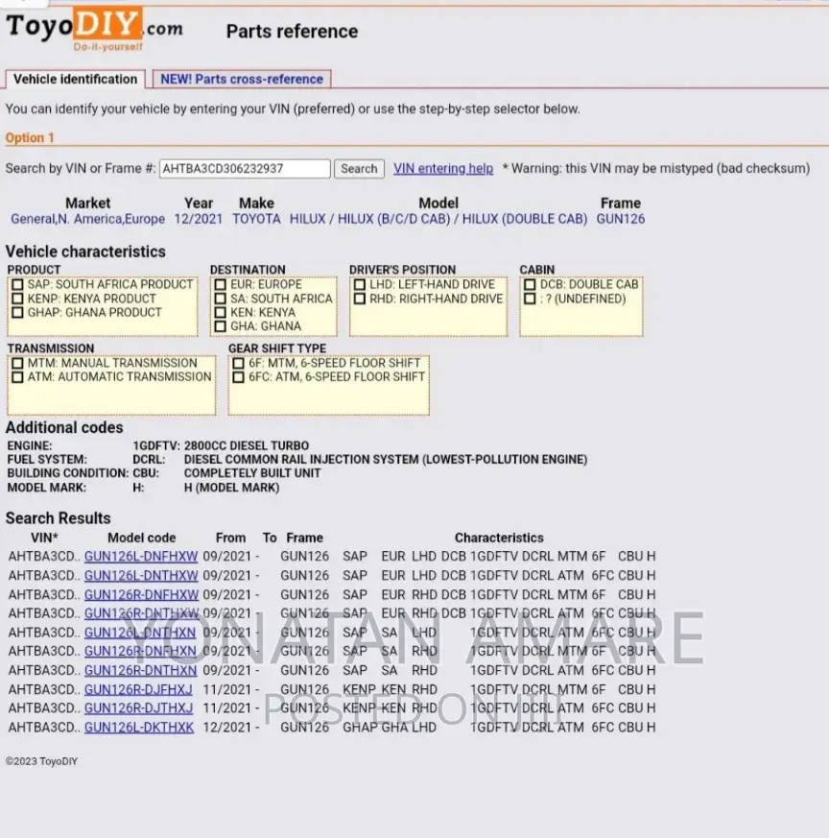Switch to Vehicle identification tab
This screenshot has height=838, width=829.
point(75,80)
